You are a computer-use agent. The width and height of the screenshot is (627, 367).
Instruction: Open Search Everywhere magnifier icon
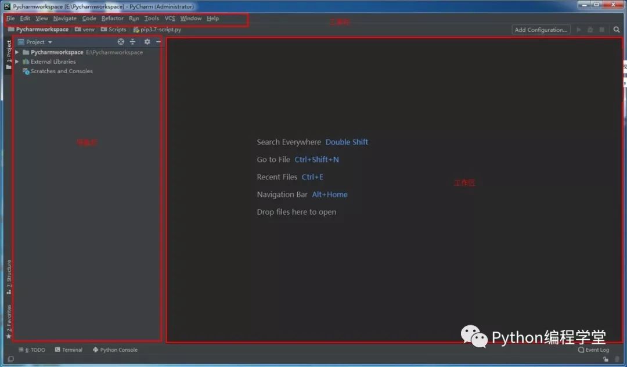point(617,30)
